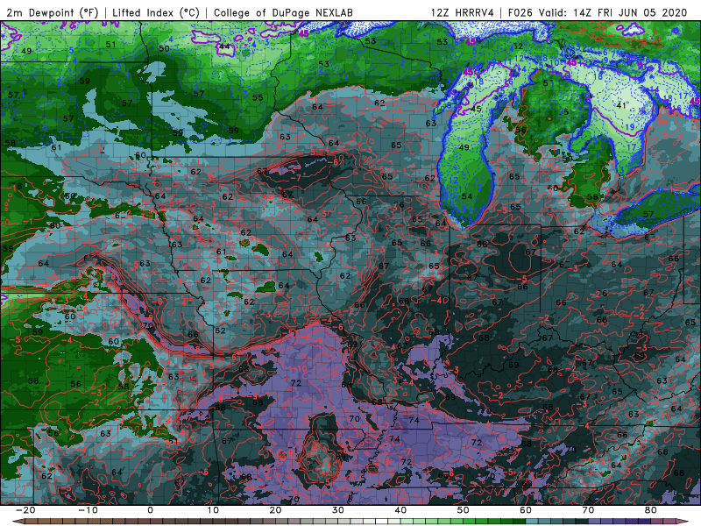This screenshot has height=526, width=701.
Task: Click the "50" label on the color scale
Action: tap(464, 510)
